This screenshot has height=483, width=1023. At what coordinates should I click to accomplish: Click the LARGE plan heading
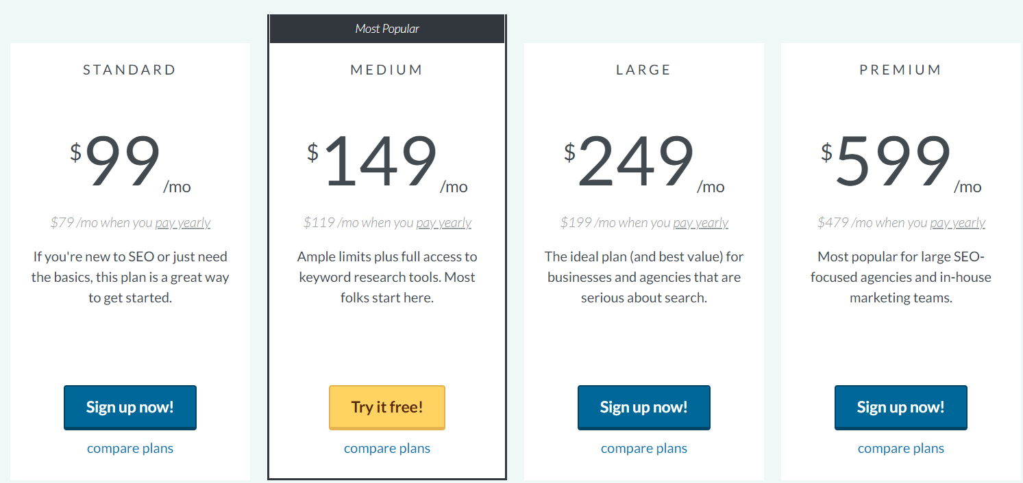tap(643, 70)
